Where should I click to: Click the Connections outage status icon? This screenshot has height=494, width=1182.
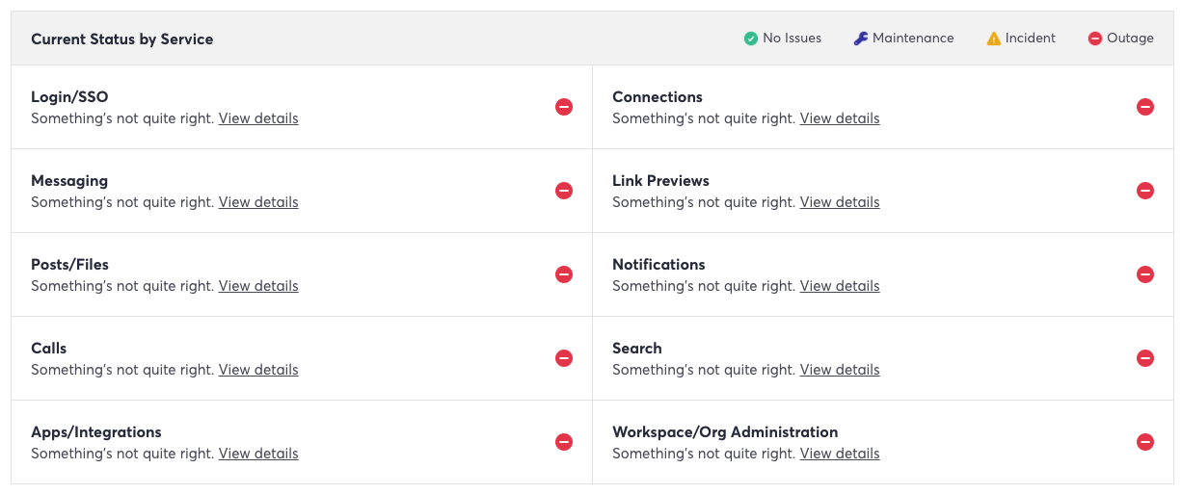click(x=1145, y=107)
